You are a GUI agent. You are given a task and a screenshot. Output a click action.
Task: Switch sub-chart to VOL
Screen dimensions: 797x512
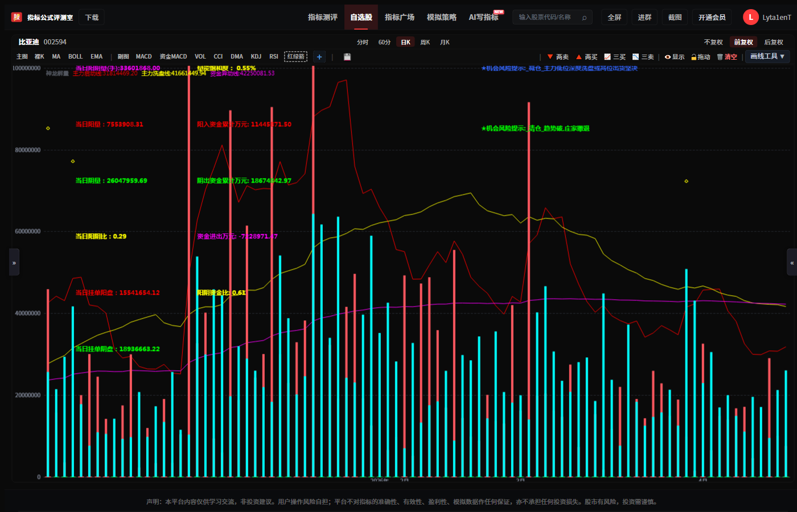200,57
